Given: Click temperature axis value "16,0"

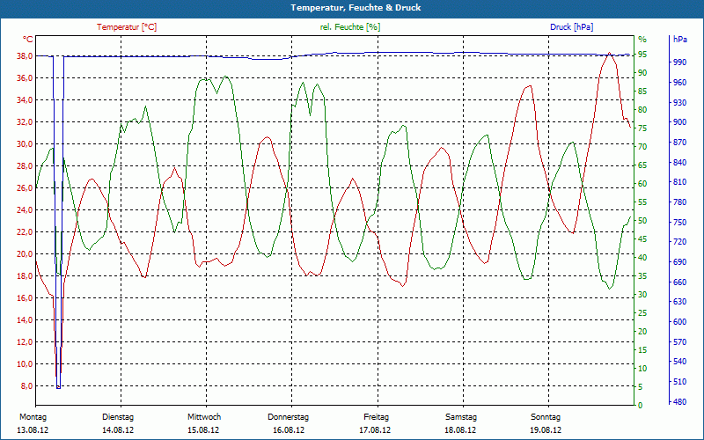Looking at the screenshot, I should [x=25, y=298].
